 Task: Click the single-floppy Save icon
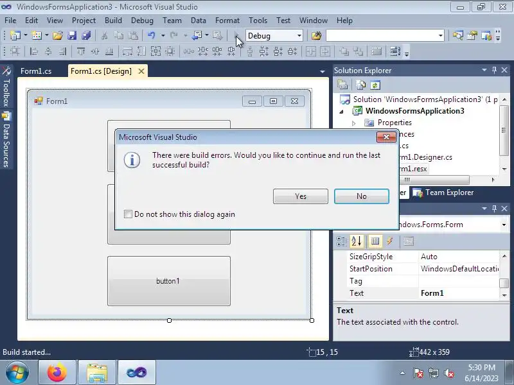point(72,35)
